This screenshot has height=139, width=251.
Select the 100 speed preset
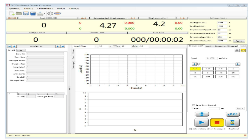point(208,76)
